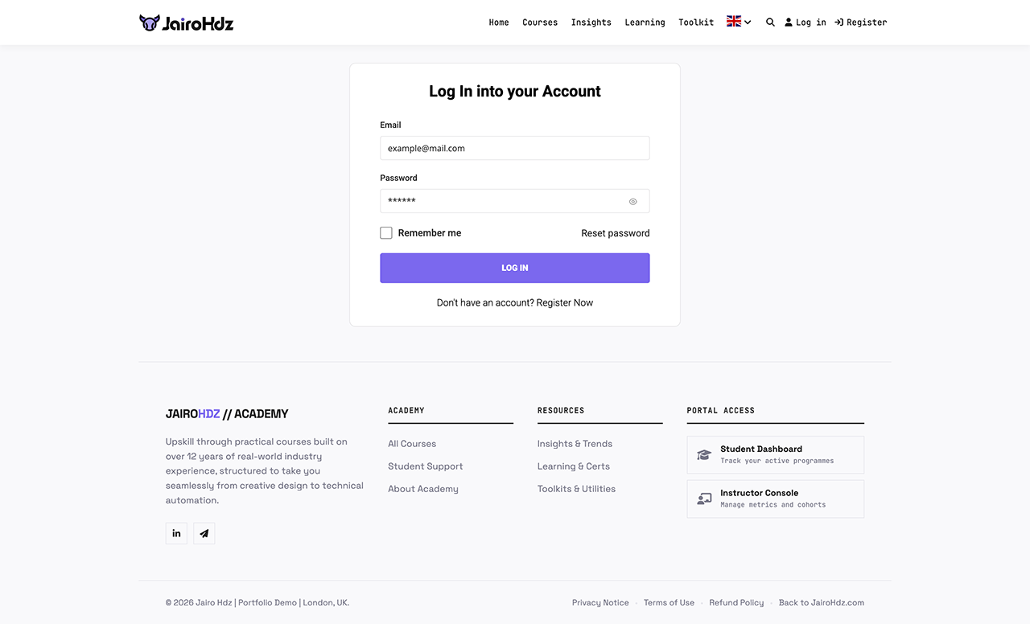The height and width of the screenshot is (624, 1030).
Task: Click the Instructor Console presenter icon
Action: 704,499
